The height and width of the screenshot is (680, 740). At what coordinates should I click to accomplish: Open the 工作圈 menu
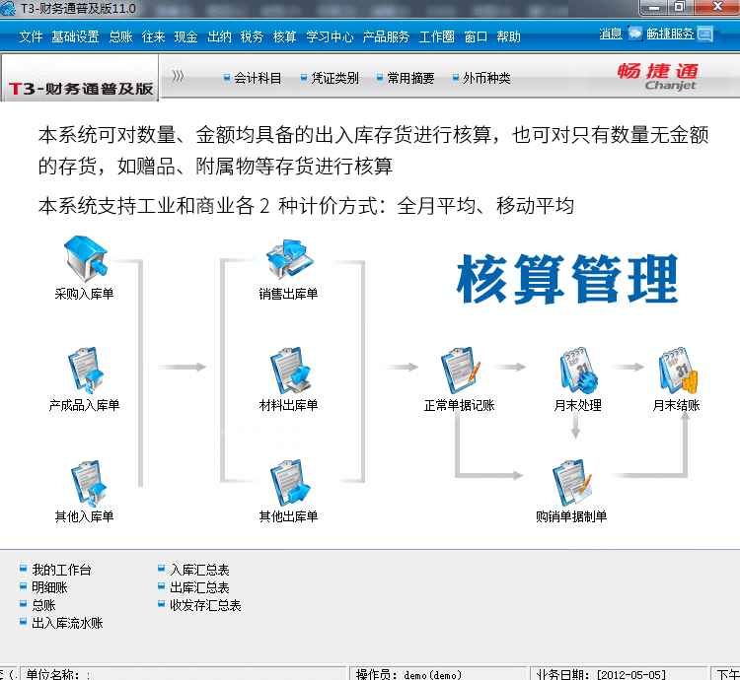(x=436, y=36)
